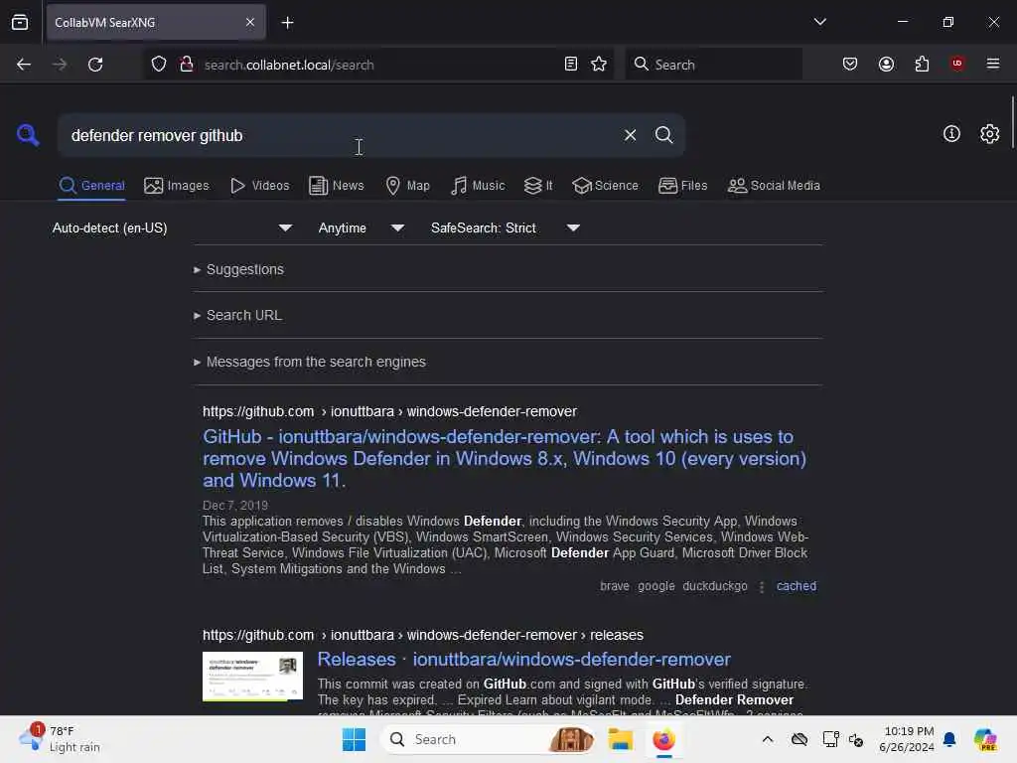Image resolution: width=1017 pixels, height=763 pixels.
Task: Open the About info icon
Action: click(x=951, y=134)
